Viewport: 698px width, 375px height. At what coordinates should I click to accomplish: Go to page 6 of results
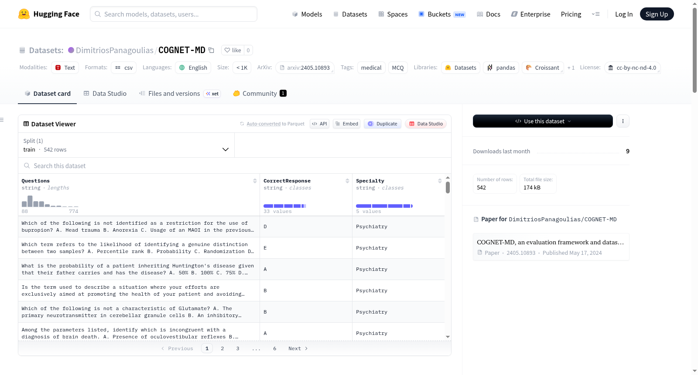coord(275,348)
